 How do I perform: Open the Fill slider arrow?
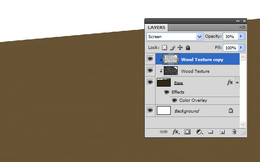[x=241, y=48]
